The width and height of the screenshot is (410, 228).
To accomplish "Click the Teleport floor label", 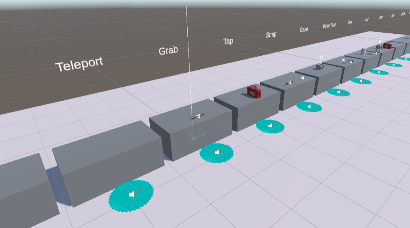I will pos(79,64).
